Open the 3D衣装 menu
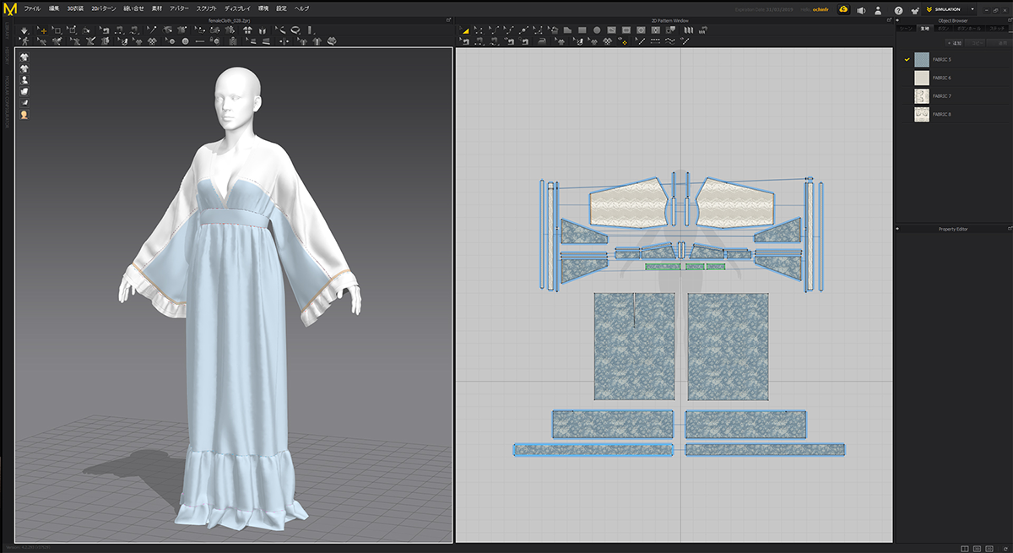Image resolution: width=1013 pixels, height=553 pixels. 76,8
